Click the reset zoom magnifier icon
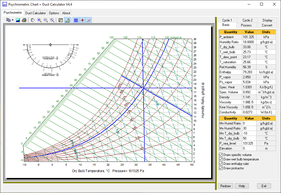This screenshot has height=193, width=281. (52, 20)
